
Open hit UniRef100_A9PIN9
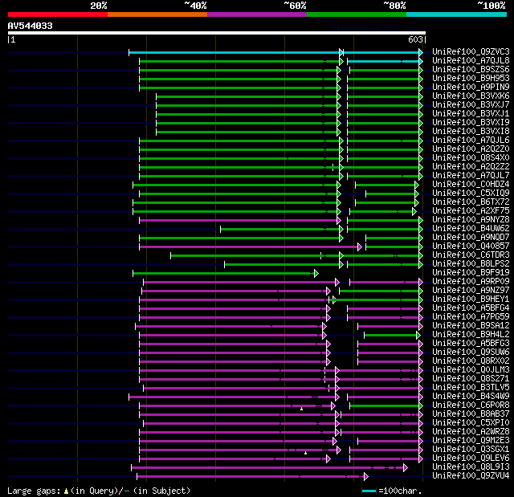tap(471, 88)
